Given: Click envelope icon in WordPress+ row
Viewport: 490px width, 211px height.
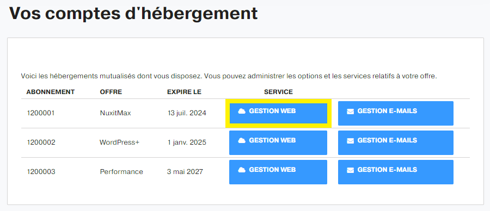Looking at the screenshot, I should [x=350, y=141].
